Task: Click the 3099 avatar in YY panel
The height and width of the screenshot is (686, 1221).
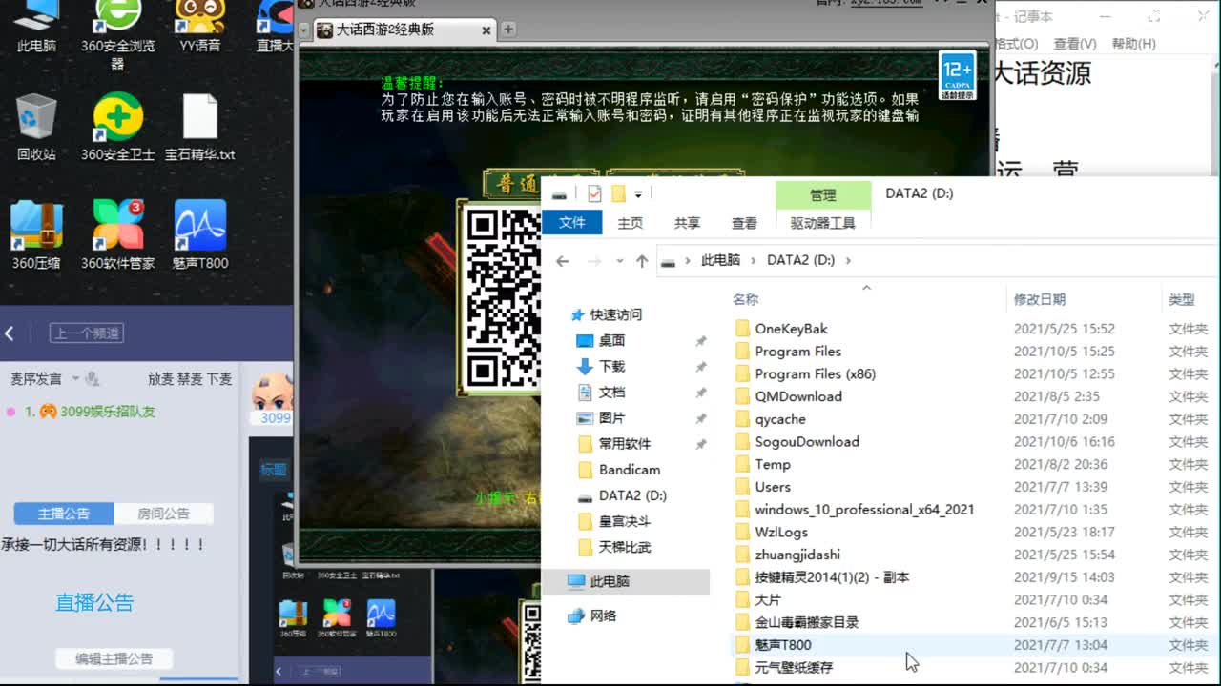Action: [x=274, y=398]
